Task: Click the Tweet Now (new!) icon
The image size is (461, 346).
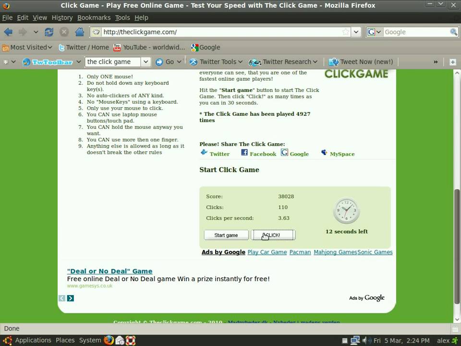Action: pyautogui.click(x=334, y=62)
